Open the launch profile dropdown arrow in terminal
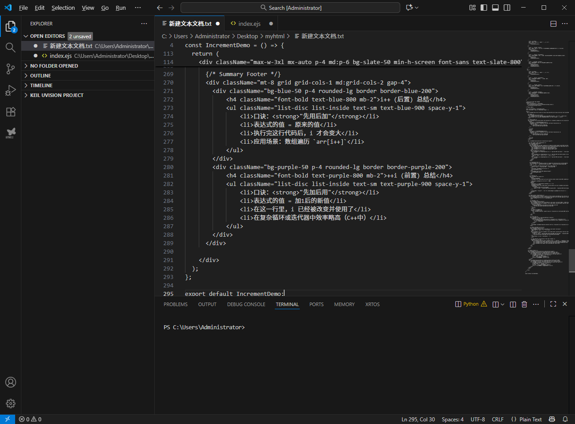The width and height of the screenshot is (575, 424). click(x=503, y=305)
